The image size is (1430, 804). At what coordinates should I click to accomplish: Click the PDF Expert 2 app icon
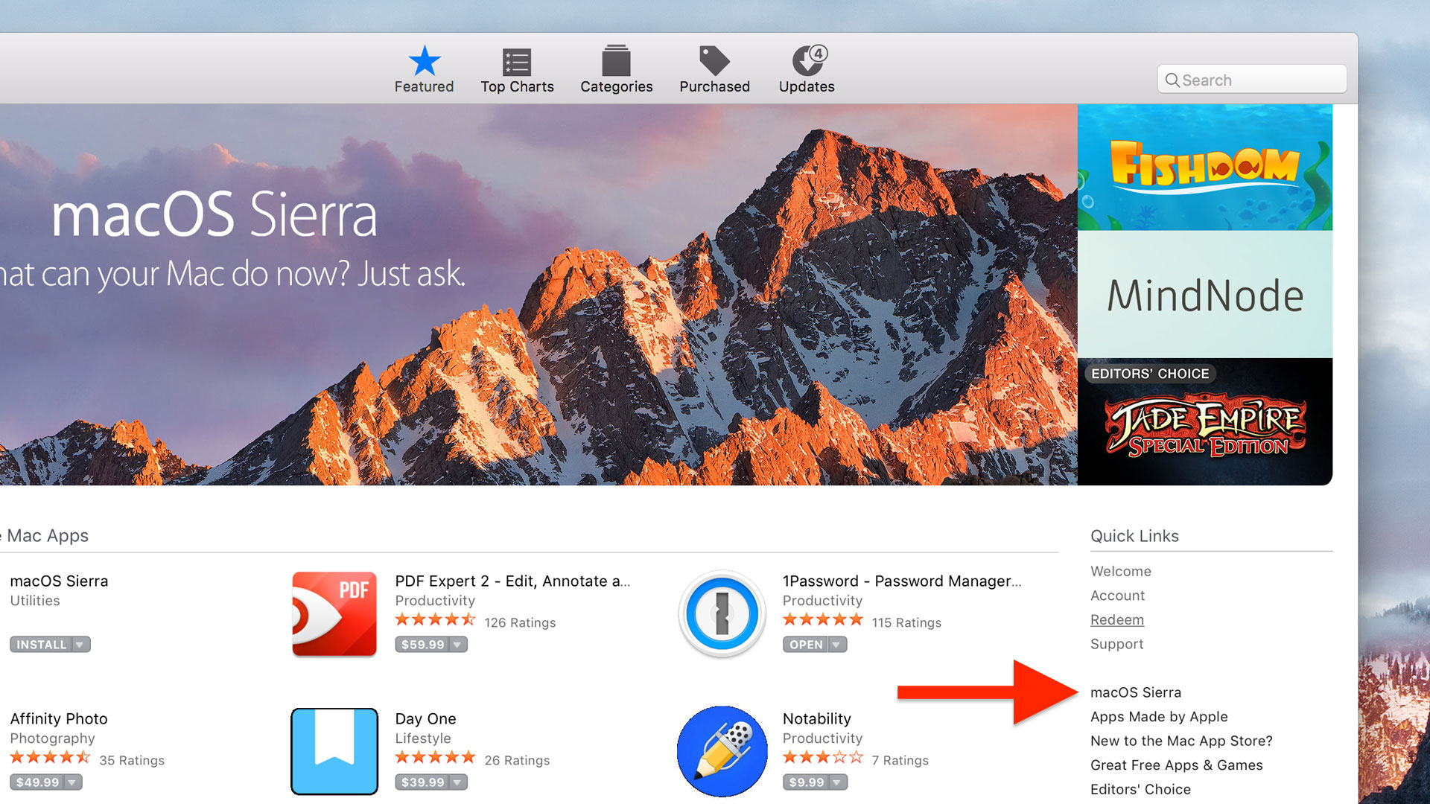click(334, 614)
